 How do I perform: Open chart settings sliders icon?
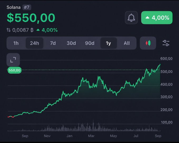point(166,43)
